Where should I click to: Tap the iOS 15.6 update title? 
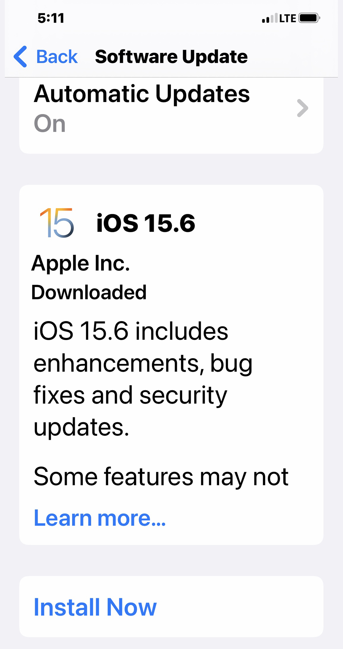point(146,223)
